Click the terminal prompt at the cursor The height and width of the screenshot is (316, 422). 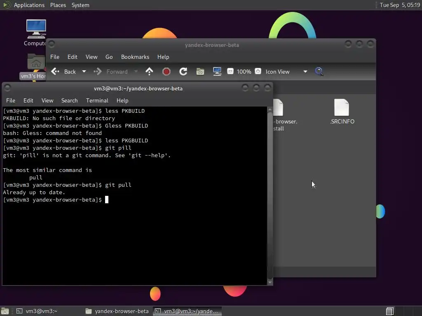(x=107, y=200)
